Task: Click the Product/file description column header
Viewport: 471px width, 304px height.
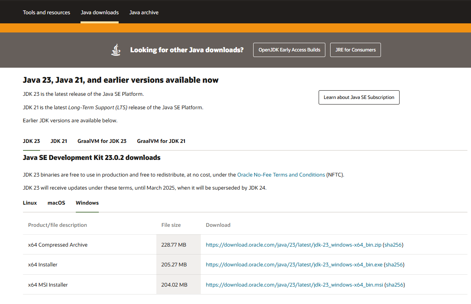Action: click(58, 225)
